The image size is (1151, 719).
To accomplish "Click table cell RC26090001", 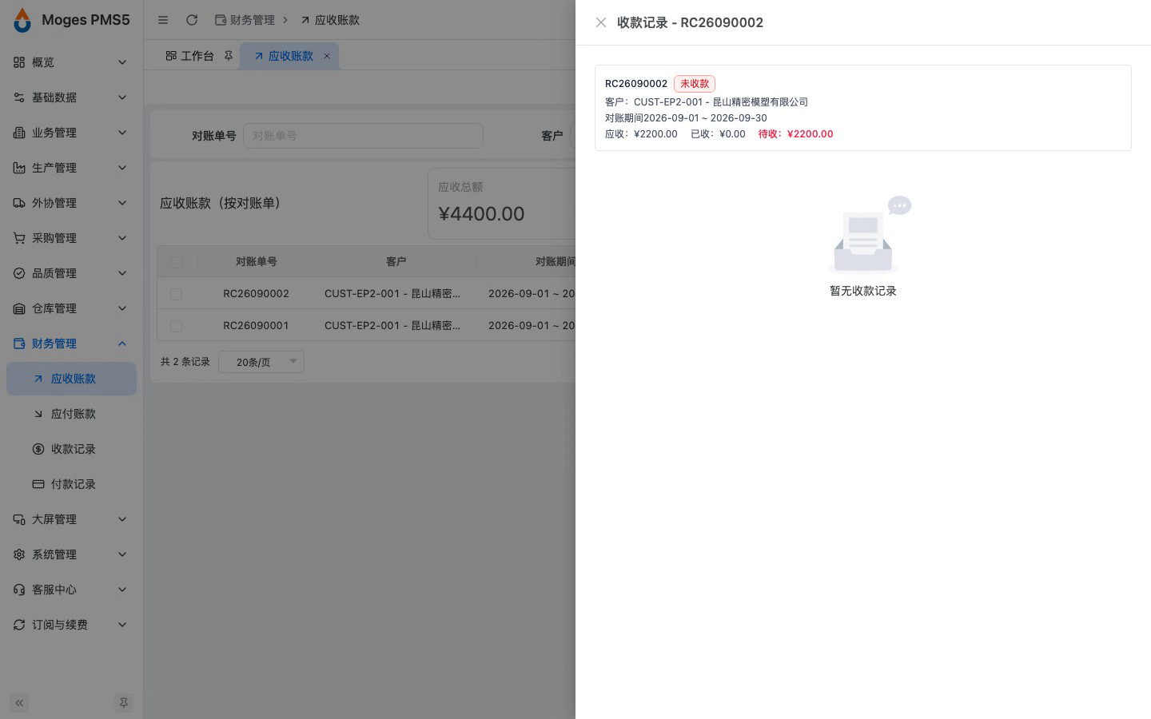I will pyautogui.click(x=256, y=326).
